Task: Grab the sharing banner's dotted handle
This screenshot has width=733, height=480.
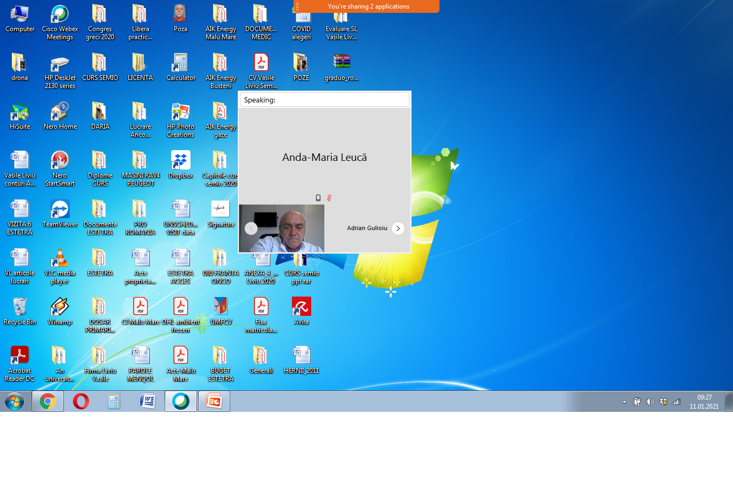Action: (x=297, y=6)
